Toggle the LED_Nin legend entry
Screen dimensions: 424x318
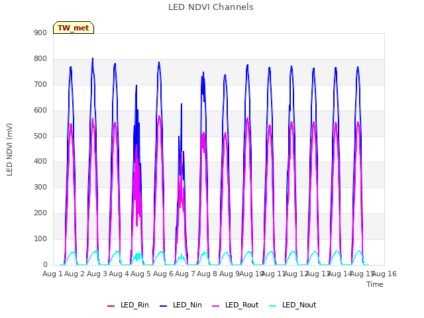181,305
